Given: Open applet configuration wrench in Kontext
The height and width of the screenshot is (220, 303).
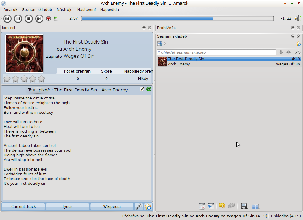Looking at the screenshot, I should [139, 207].
